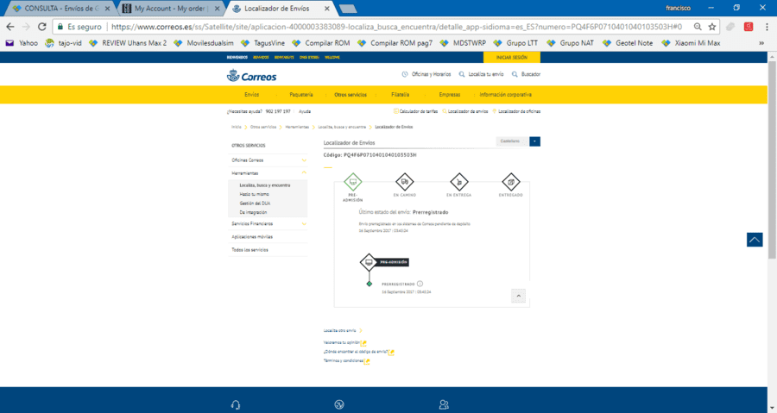Open the Envíos menu
Viewport: 777px width, 413px height.
[252, 95]
